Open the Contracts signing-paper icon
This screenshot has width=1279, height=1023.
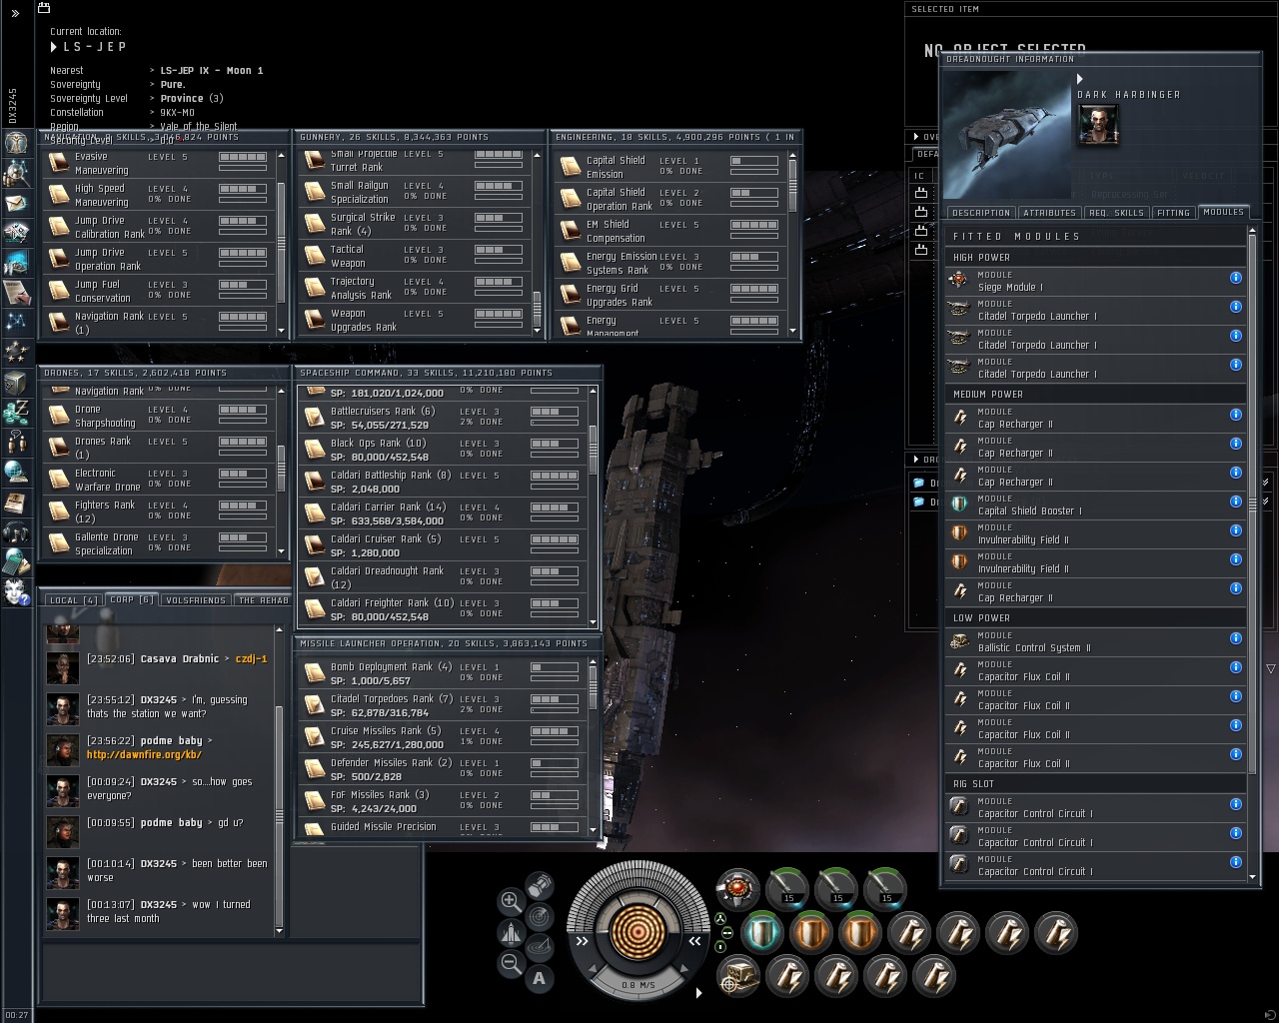pyautogui.click(x=16, y=293)
